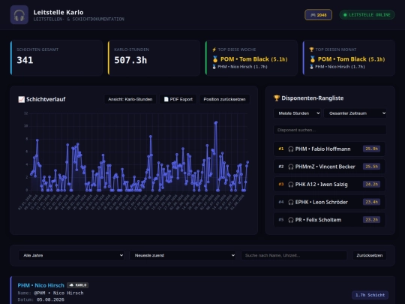Image resolution: width=405 pixels, height=304 pixels.
Task: Click trophy icon beside Top Diesen Monat
Action: coord(311,50)
